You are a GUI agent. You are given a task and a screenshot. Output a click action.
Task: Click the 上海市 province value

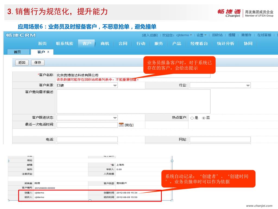coord(120,165)
